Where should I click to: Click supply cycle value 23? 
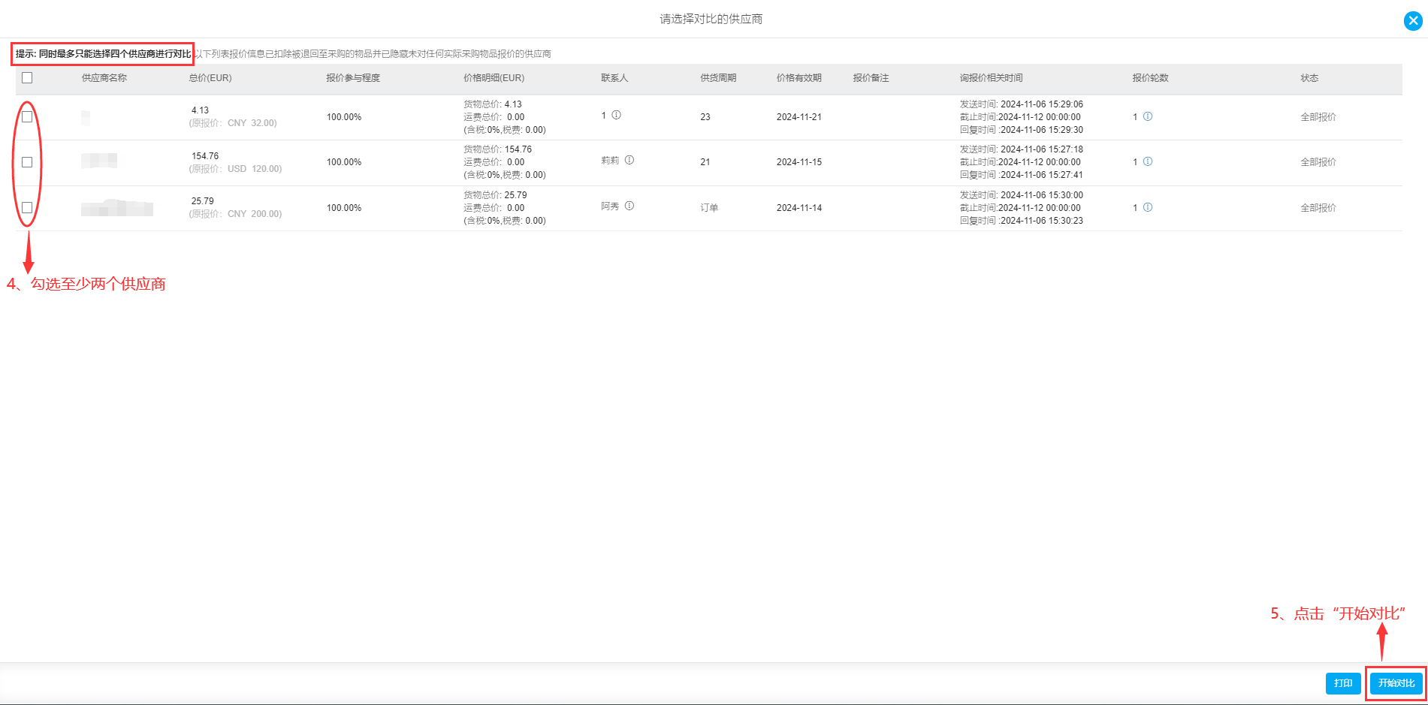705,117
